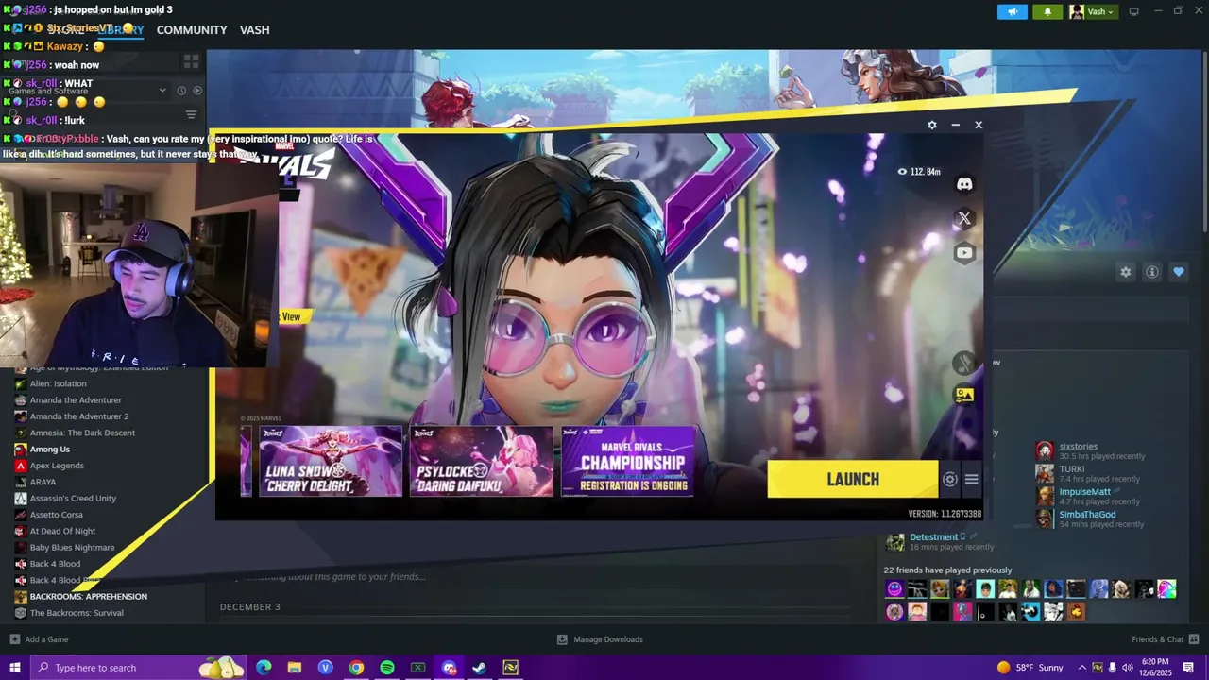Viewport: 1209px width, 680px height.
Task: Open Steam announcements megaphone button
Action: pos(1013,11)
